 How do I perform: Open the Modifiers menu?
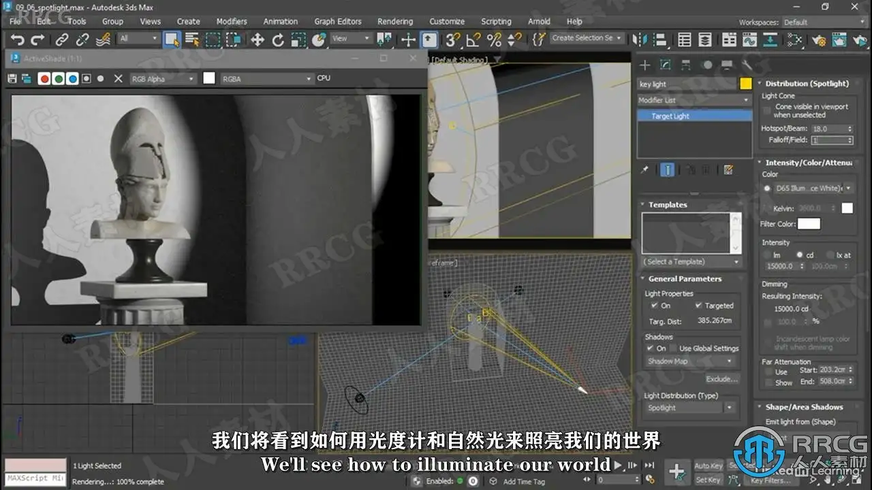pos(232,22)
